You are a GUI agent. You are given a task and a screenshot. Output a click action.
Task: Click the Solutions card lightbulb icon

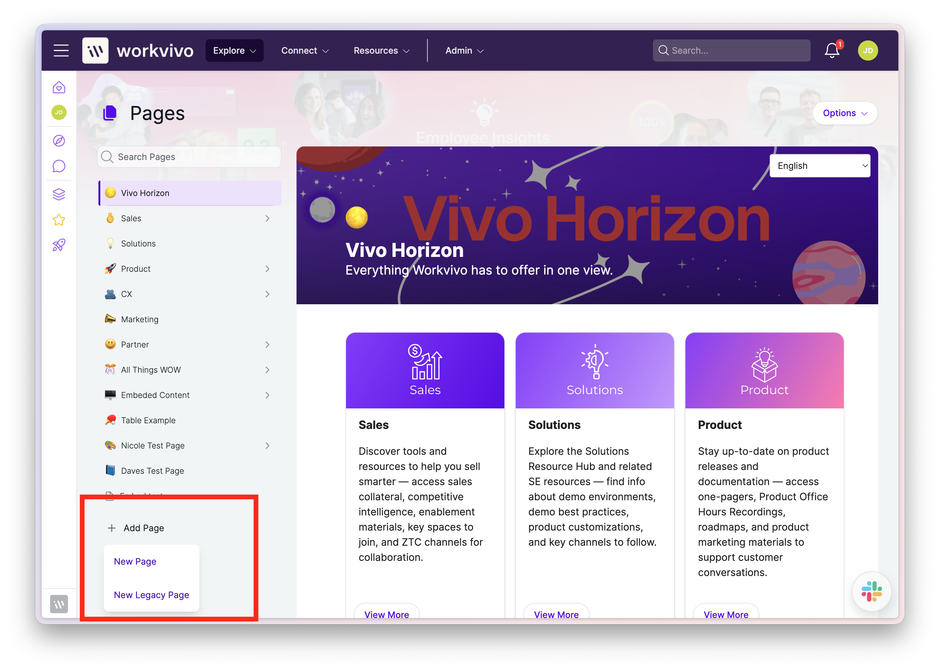tap(595, 361)
